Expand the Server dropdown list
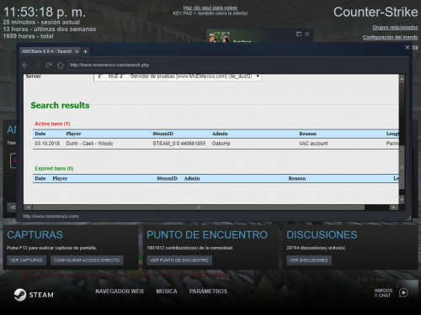The image size is (421, 315). pyautogui.click(x=178, y=76)
